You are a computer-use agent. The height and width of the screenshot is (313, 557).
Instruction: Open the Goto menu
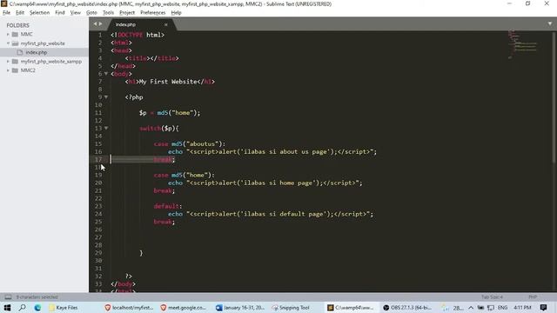[91, 12]
